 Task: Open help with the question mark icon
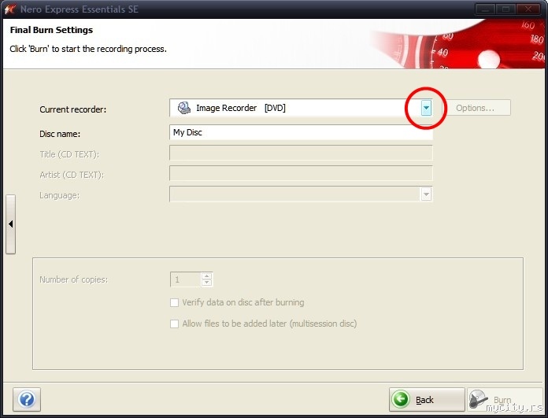(27, 399)
